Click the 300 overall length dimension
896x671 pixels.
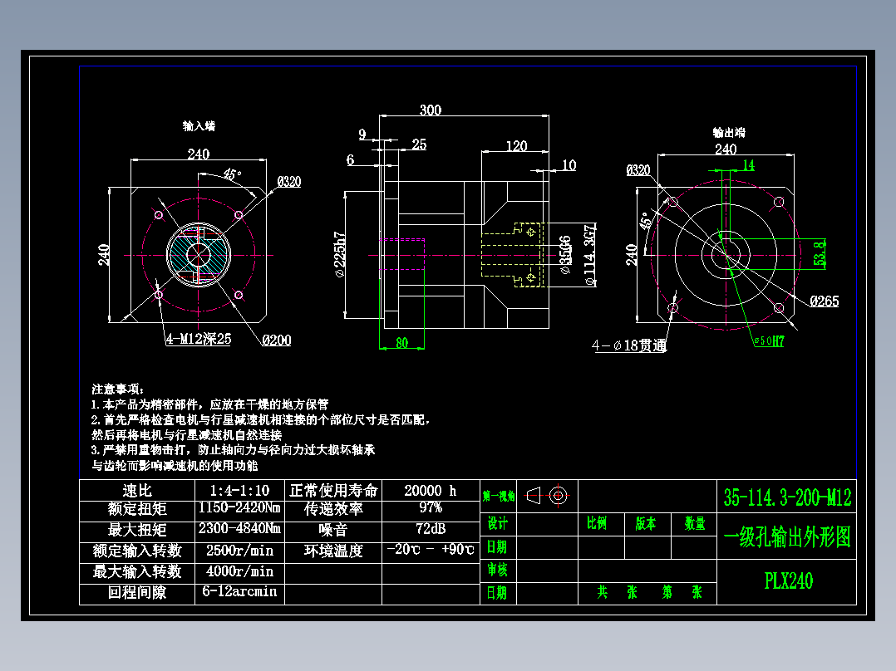(x=431, y=110)
